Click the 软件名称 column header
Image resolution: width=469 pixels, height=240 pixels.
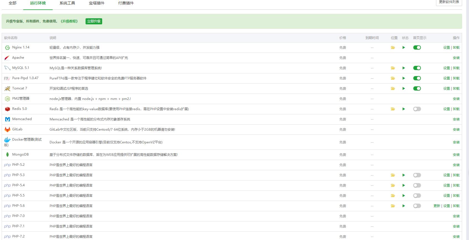point(11,38)
